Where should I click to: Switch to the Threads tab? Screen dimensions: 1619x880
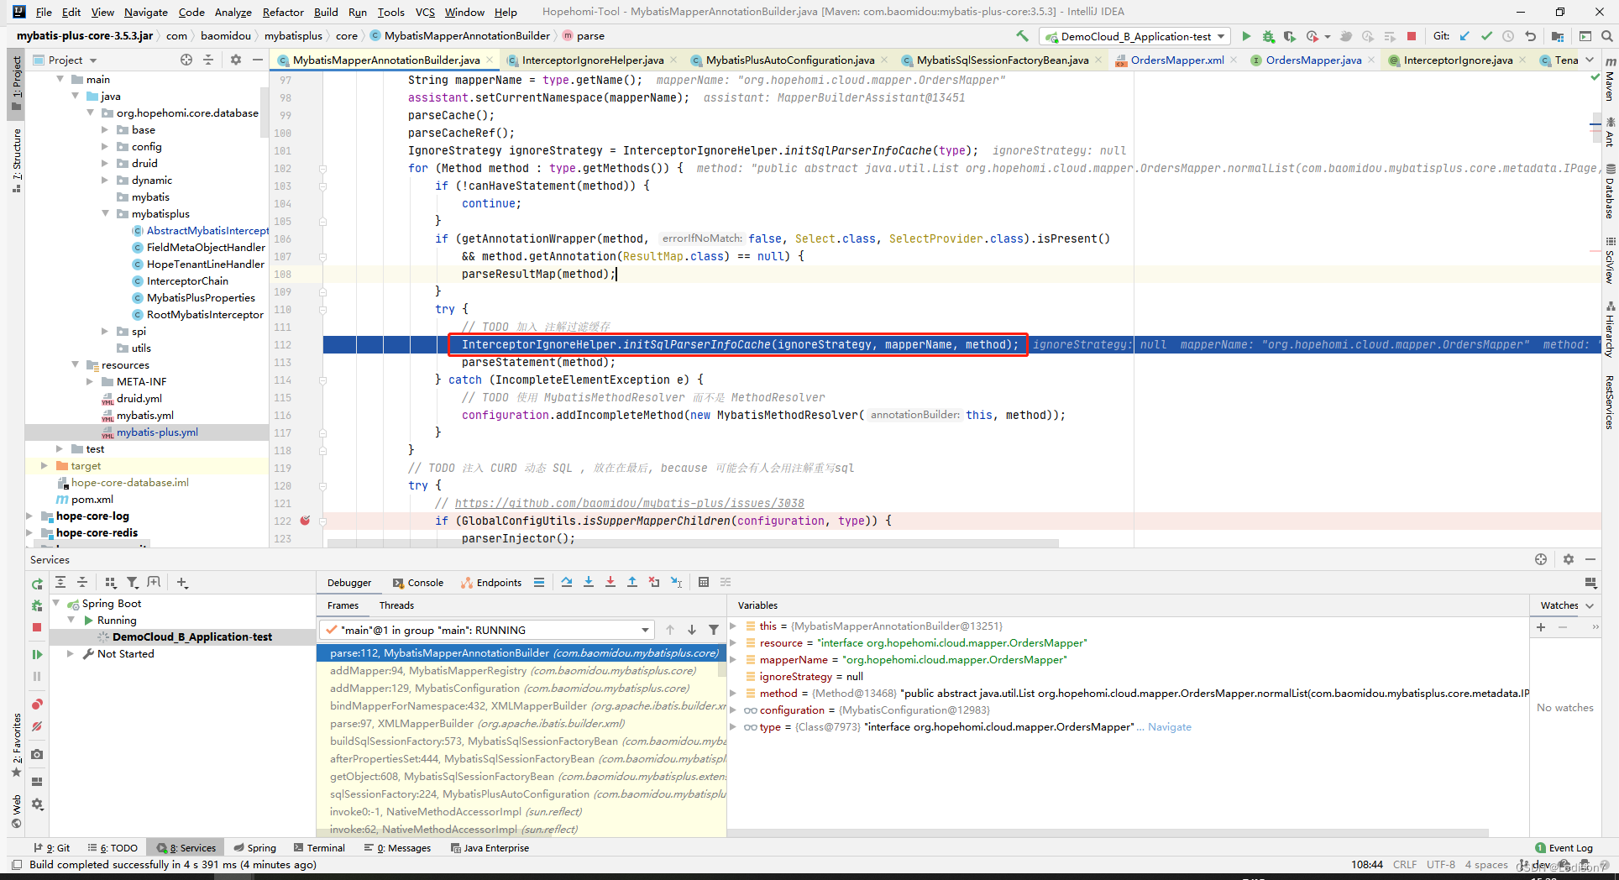click(396, 605)
